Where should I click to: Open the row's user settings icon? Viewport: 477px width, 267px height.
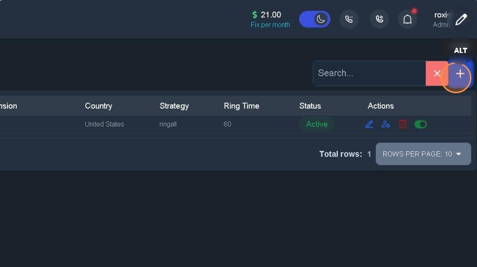[386, 124]
